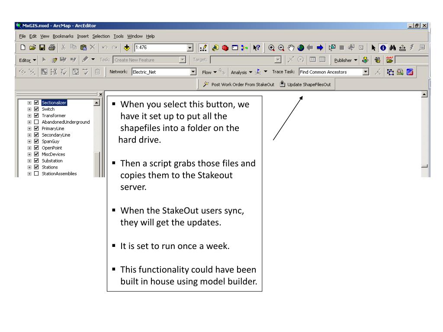Select the Select Features tool

(332, 48)
